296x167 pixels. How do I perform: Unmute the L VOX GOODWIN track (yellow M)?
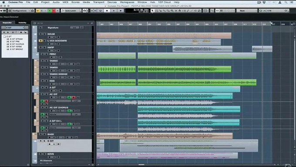[x=40, y=41]
